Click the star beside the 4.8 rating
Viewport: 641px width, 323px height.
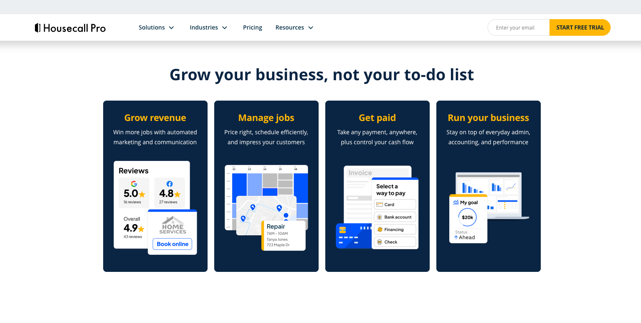point(178,194)
